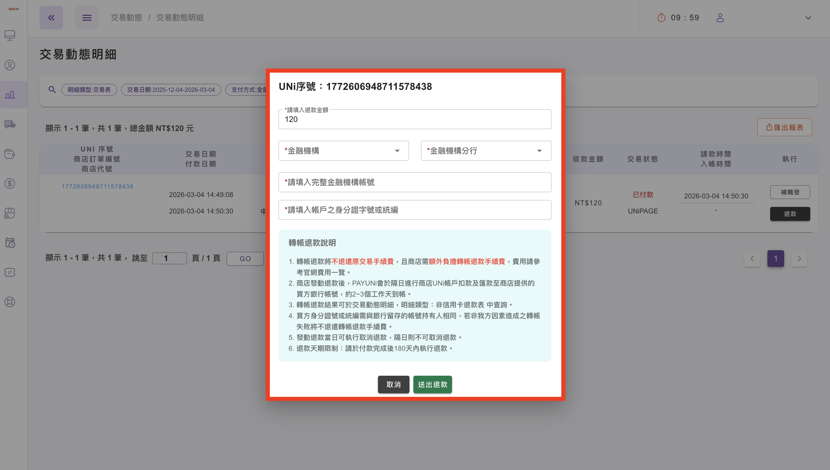Click the coupon ticket icon in sidebar
The height and width of the screenshot is (470, 830).
coord(10,272)
